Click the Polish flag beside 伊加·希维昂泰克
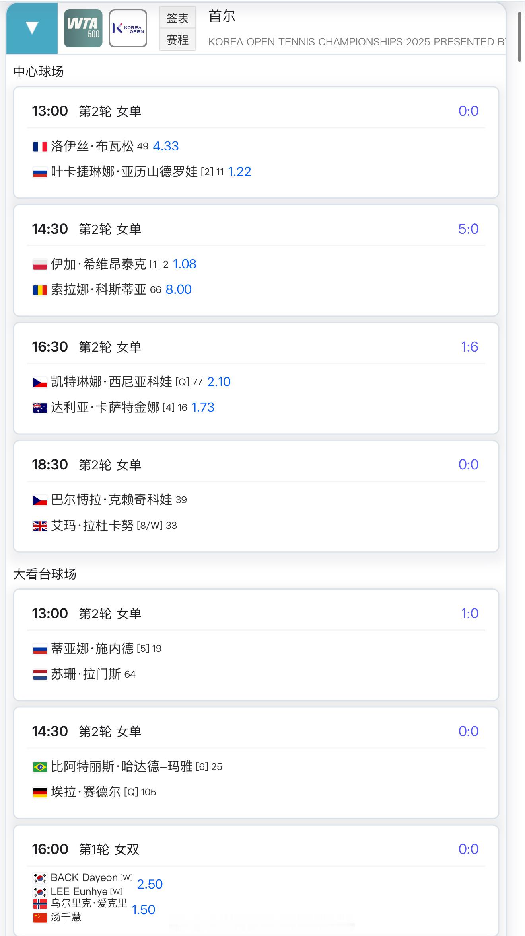Screen dimensions: 525x936 pos(40,264)
